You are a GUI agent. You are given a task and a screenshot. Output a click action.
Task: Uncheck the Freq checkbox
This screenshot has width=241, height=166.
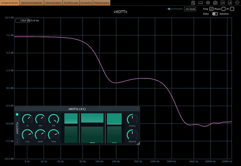[211, 9]
